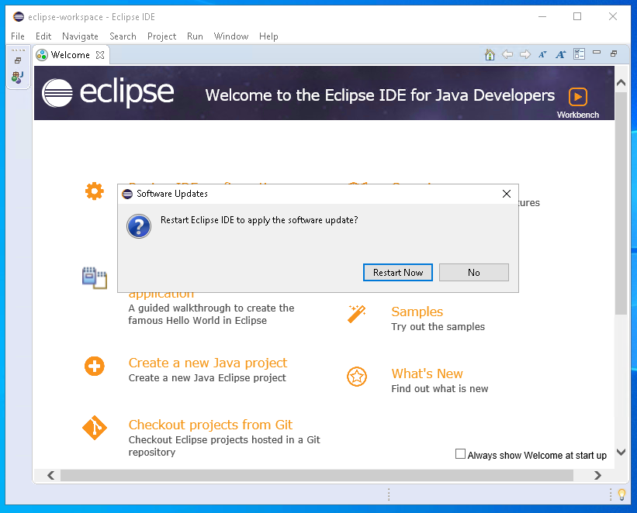The image size is (637, 513).
Task: Minimize the Welcome view pane
Action: pos(597,53)
